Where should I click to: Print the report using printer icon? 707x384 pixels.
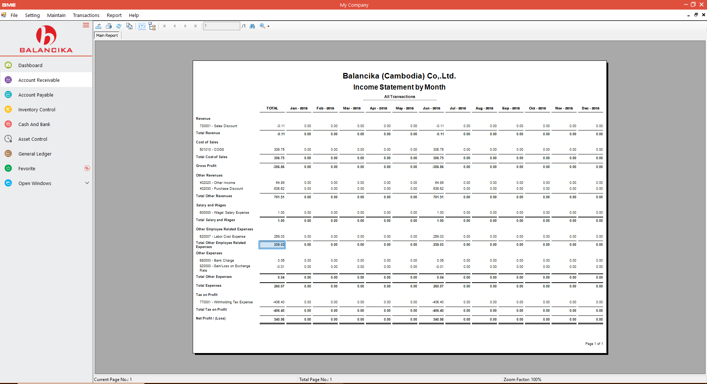tap(109, 26)
